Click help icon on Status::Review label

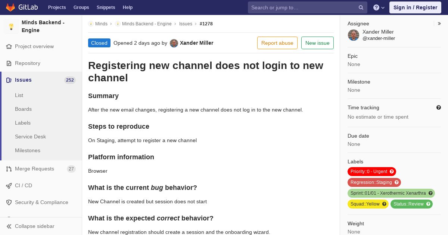point(428,204)
